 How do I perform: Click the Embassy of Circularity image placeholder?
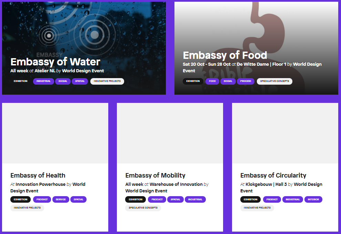pos(285,133)
